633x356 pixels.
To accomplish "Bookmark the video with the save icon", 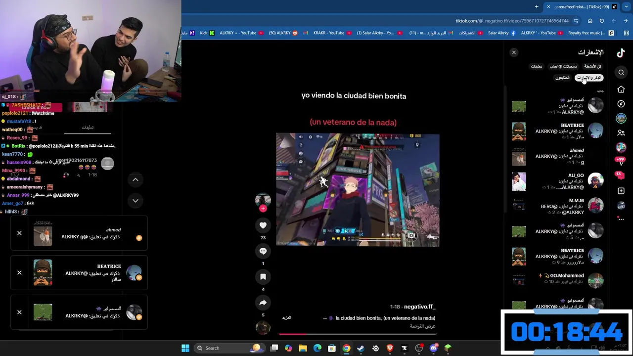I will pos(263,277).
